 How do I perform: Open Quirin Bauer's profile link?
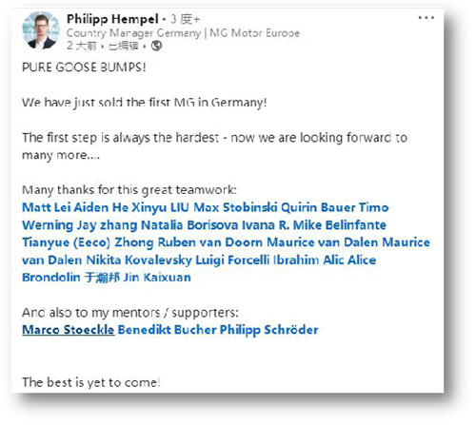tap(318, 207)
